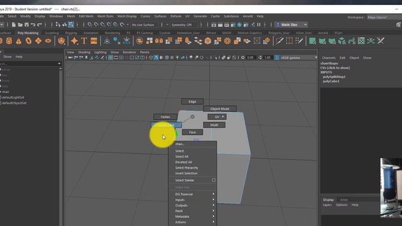Open the Mesh Tools menu

(105, 16)
